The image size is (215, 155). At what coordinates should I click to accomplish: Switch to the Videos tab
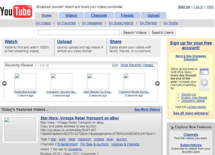71,15
